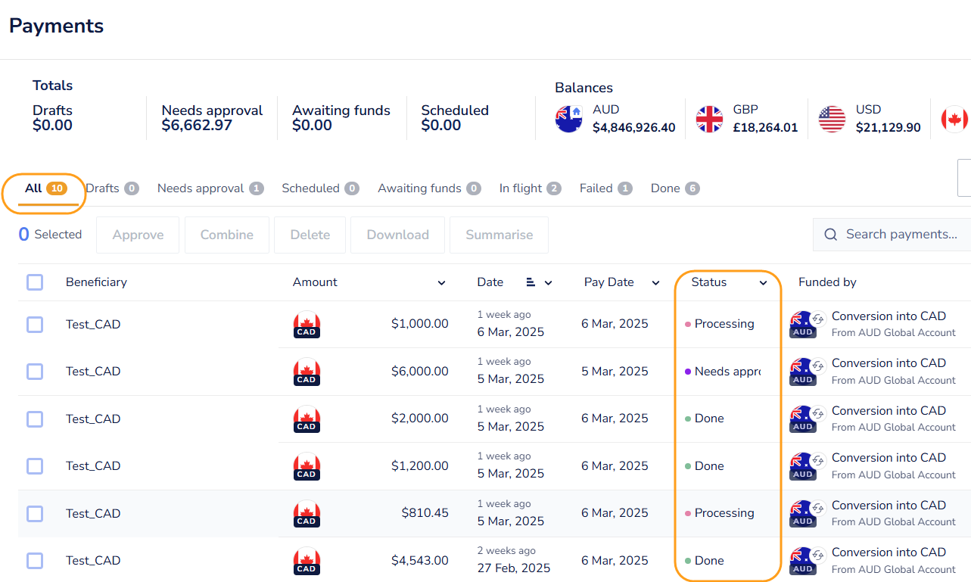Screen dimensions: 971x582
Task: Click the CAD flag icon on the $1,000.00 row
Action: 307,325
